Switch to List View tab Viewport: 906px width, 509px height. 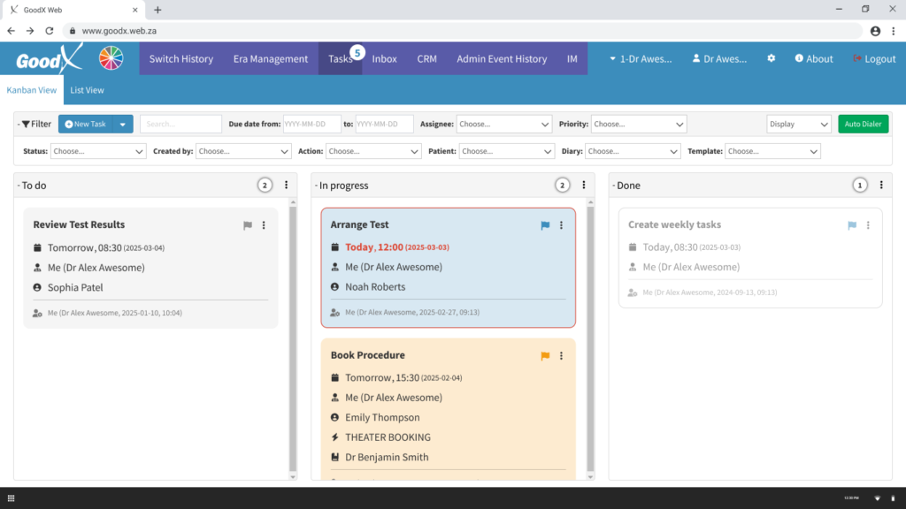pyautogui.click(x=88, y=90)
